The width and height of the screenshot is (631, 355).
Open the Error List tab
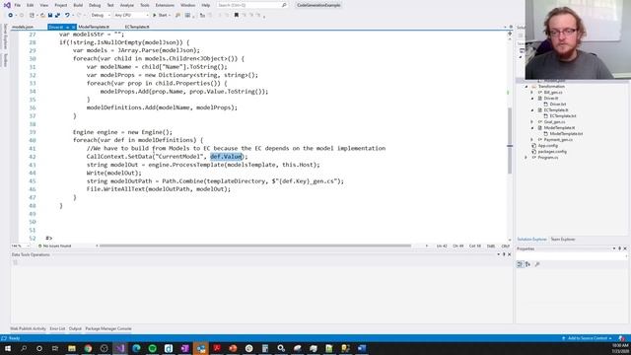[57, 328]
